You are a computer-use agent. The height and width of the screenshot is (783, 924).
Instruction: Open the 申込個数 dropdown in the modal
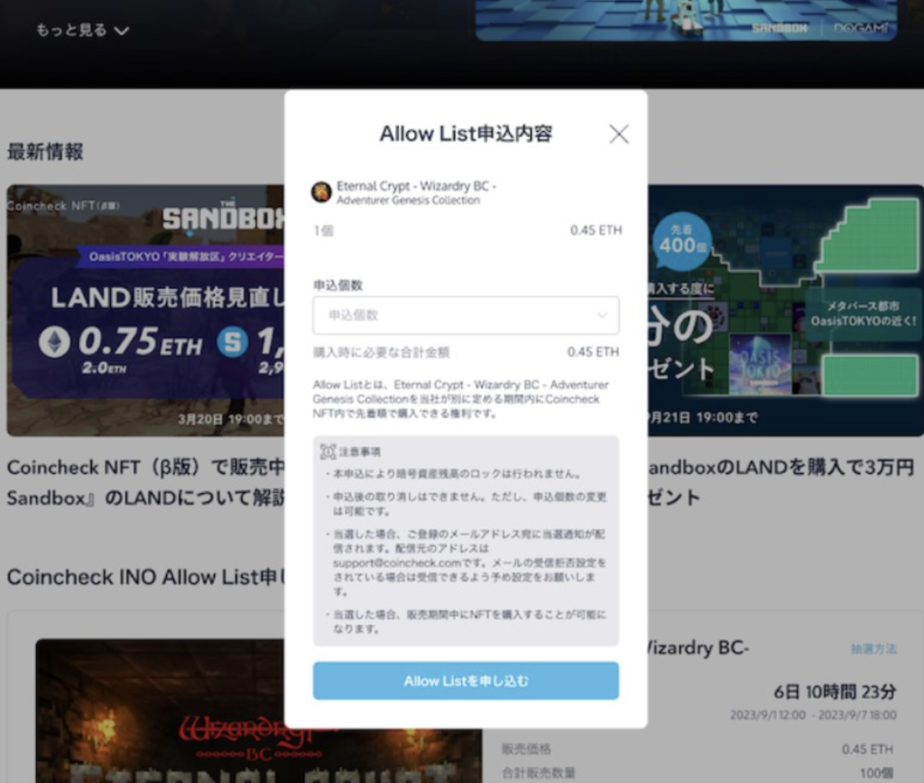(466, 316)
